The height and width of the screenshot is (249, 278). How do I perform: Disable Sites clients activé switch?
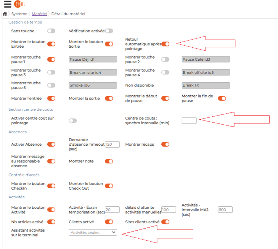click(x=165, y=222)
